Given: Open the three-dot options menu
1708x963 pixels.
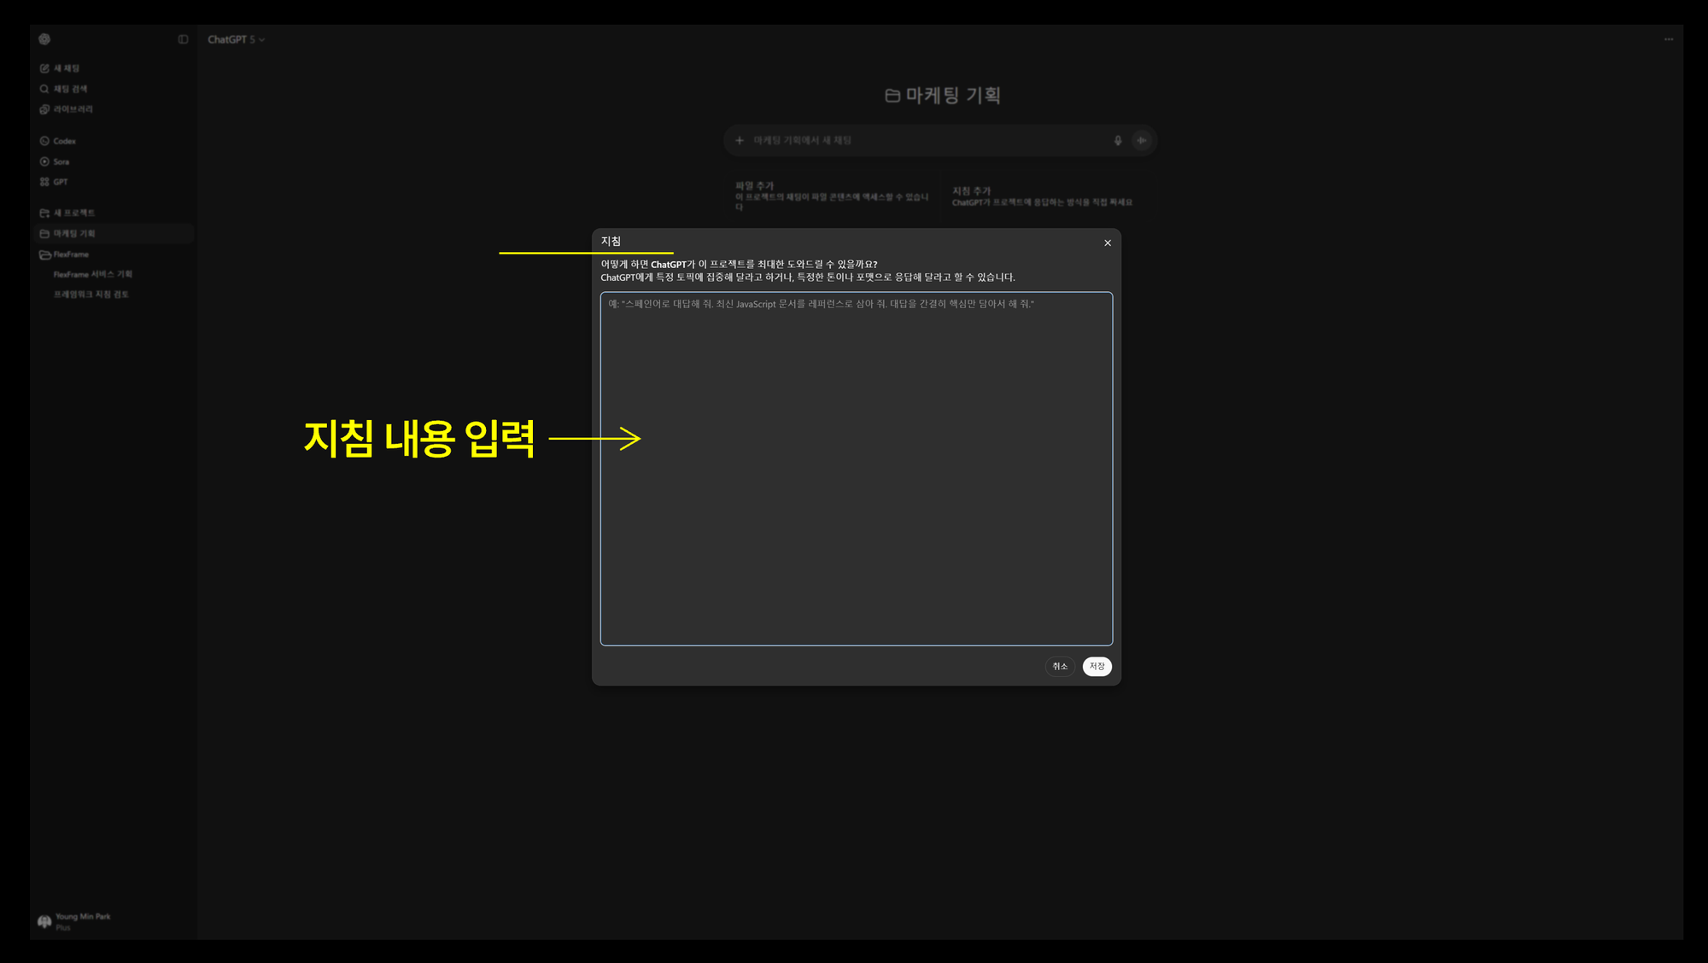Looking at the screenshot, I should coord(1668,39).
